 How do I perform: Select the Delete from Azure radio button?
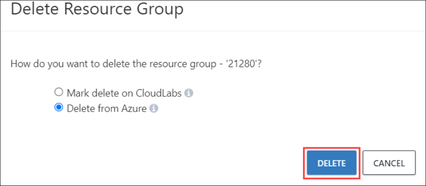pyautogui.click(x=58, y=108)
